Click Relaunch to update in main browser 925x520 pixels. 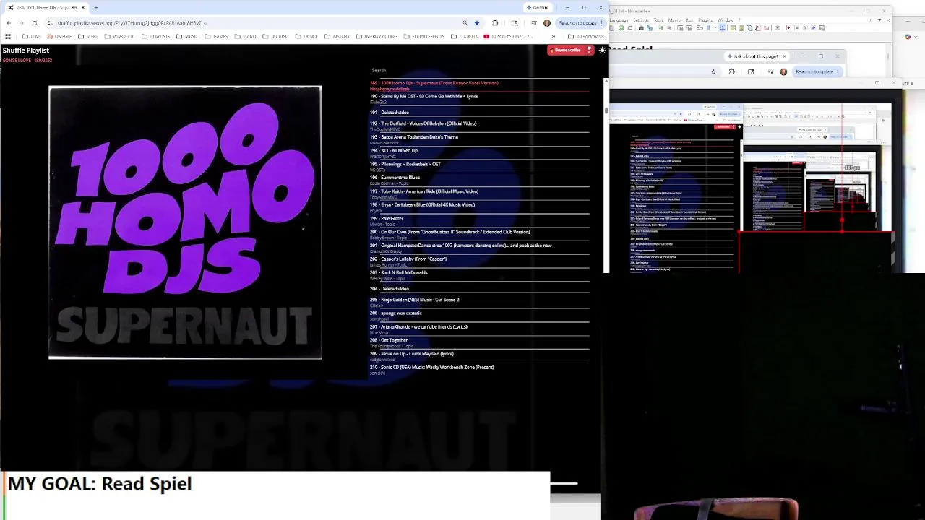(580, 23)
